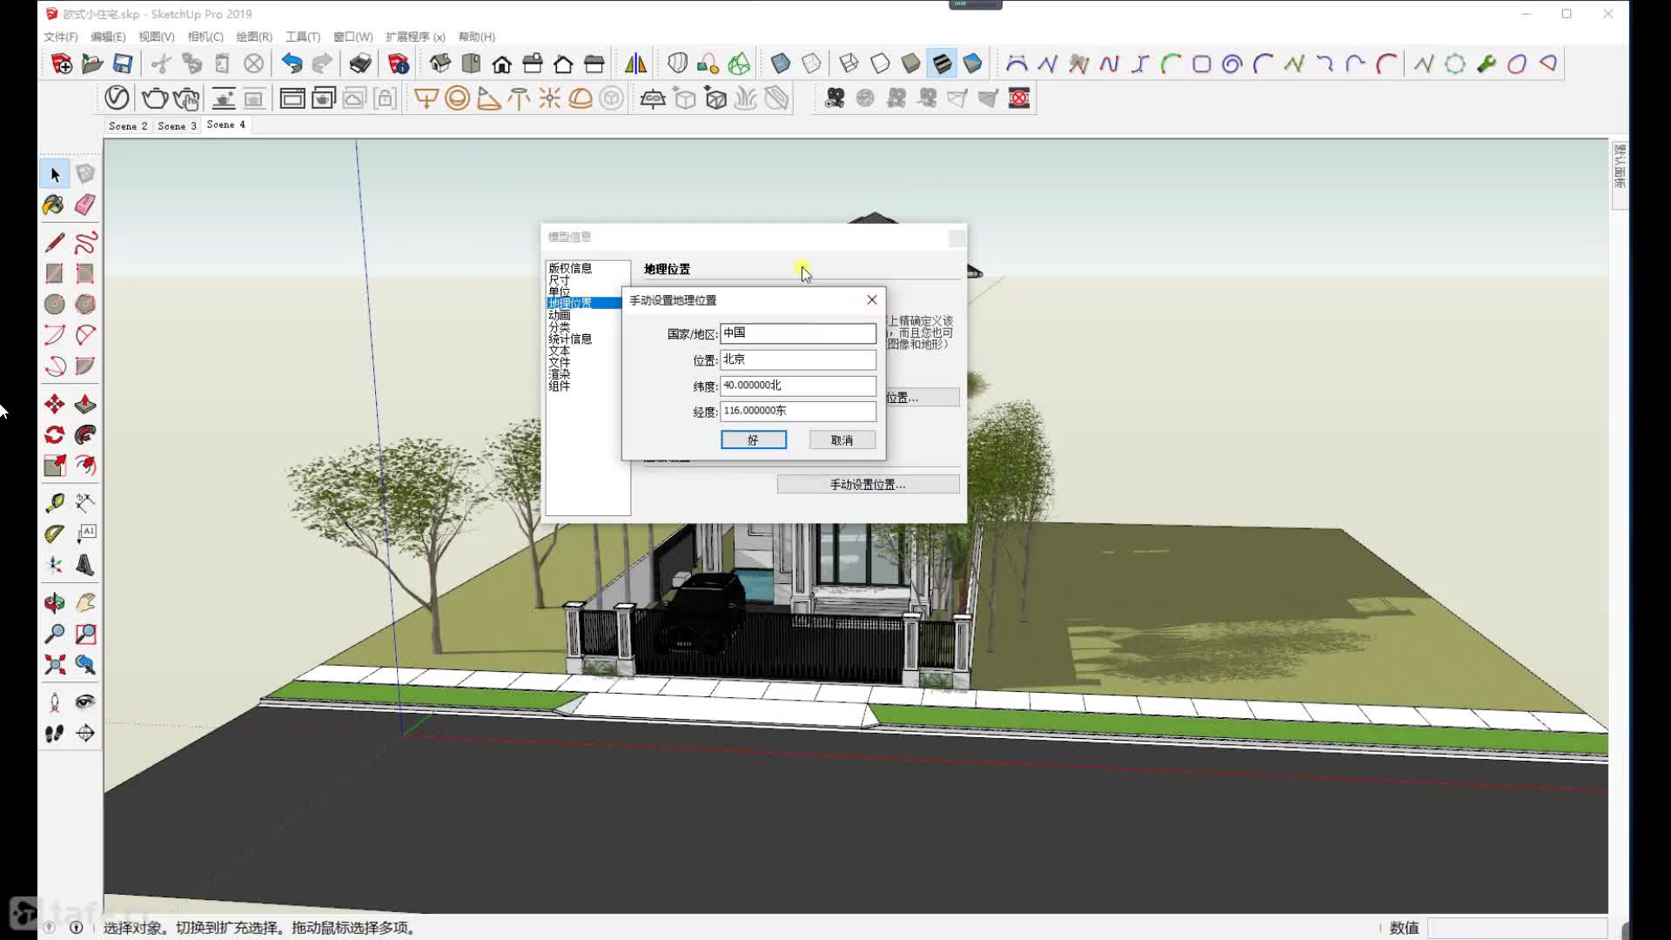The width and height of the screenshot is (1671, 940).
Task: Open the 视图(V) menu
Action: pyautogui.click(x=157, y=37)
